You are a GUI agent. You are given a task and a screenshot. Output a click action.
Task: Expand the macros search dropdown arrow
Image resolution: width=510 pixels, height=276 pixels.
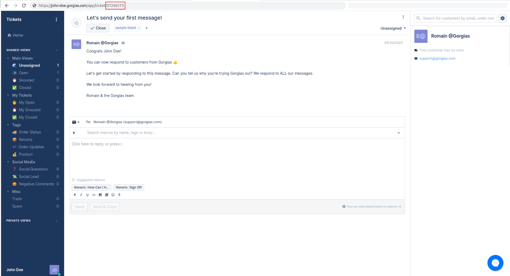coord(399,133)
